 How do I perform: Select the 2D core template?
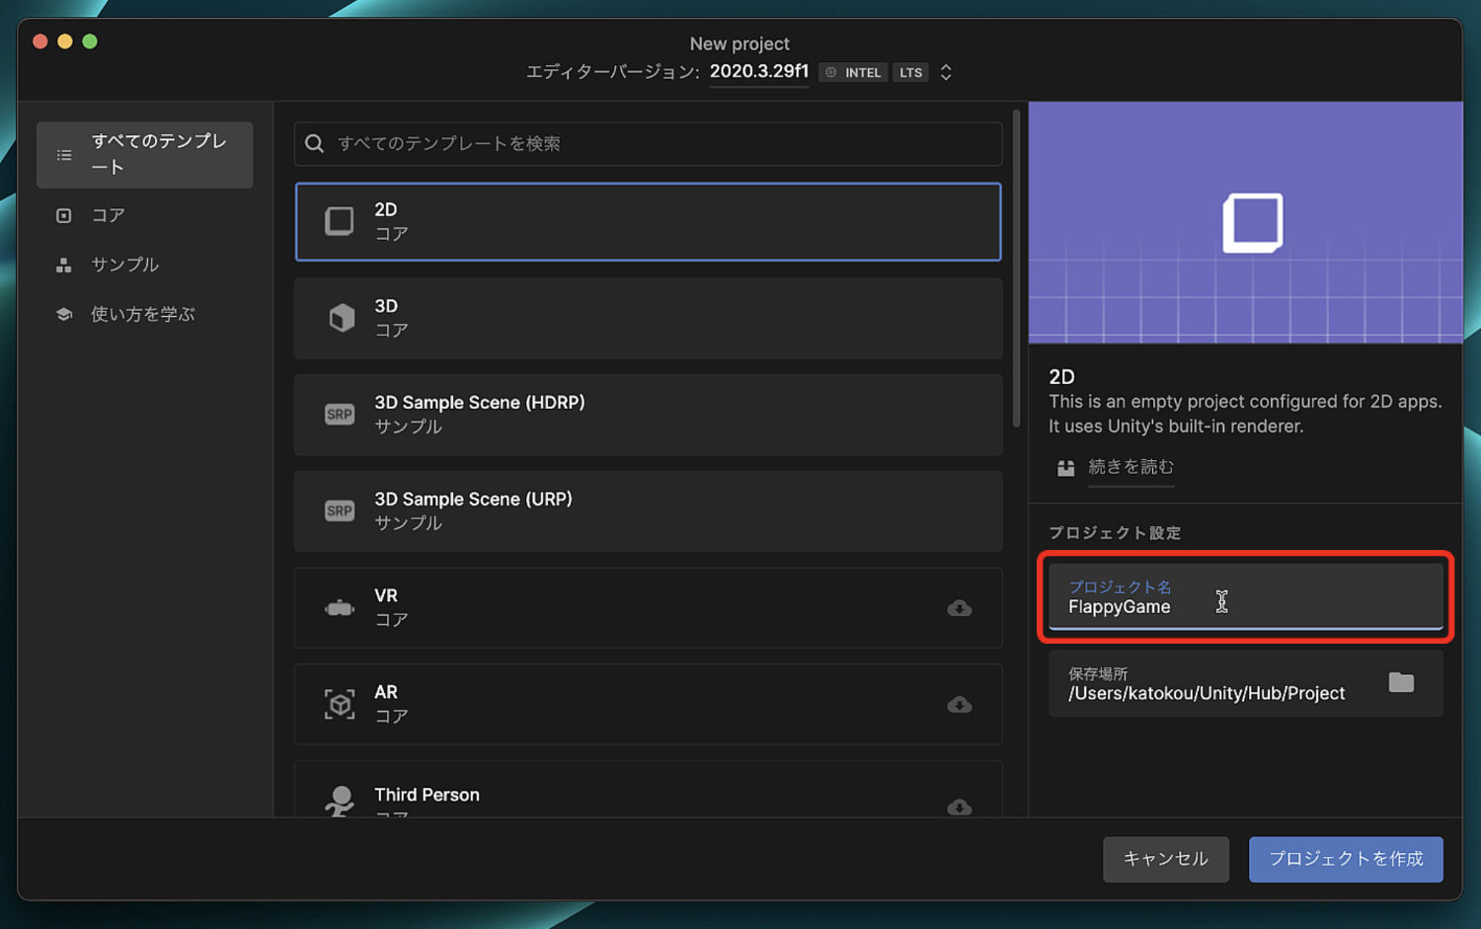[648, 221]
